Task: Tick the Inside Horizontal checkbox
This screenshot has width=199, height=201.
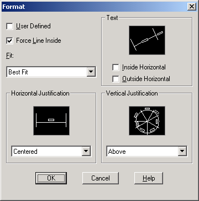Action: pyautogui.click(x=116, y=67)
